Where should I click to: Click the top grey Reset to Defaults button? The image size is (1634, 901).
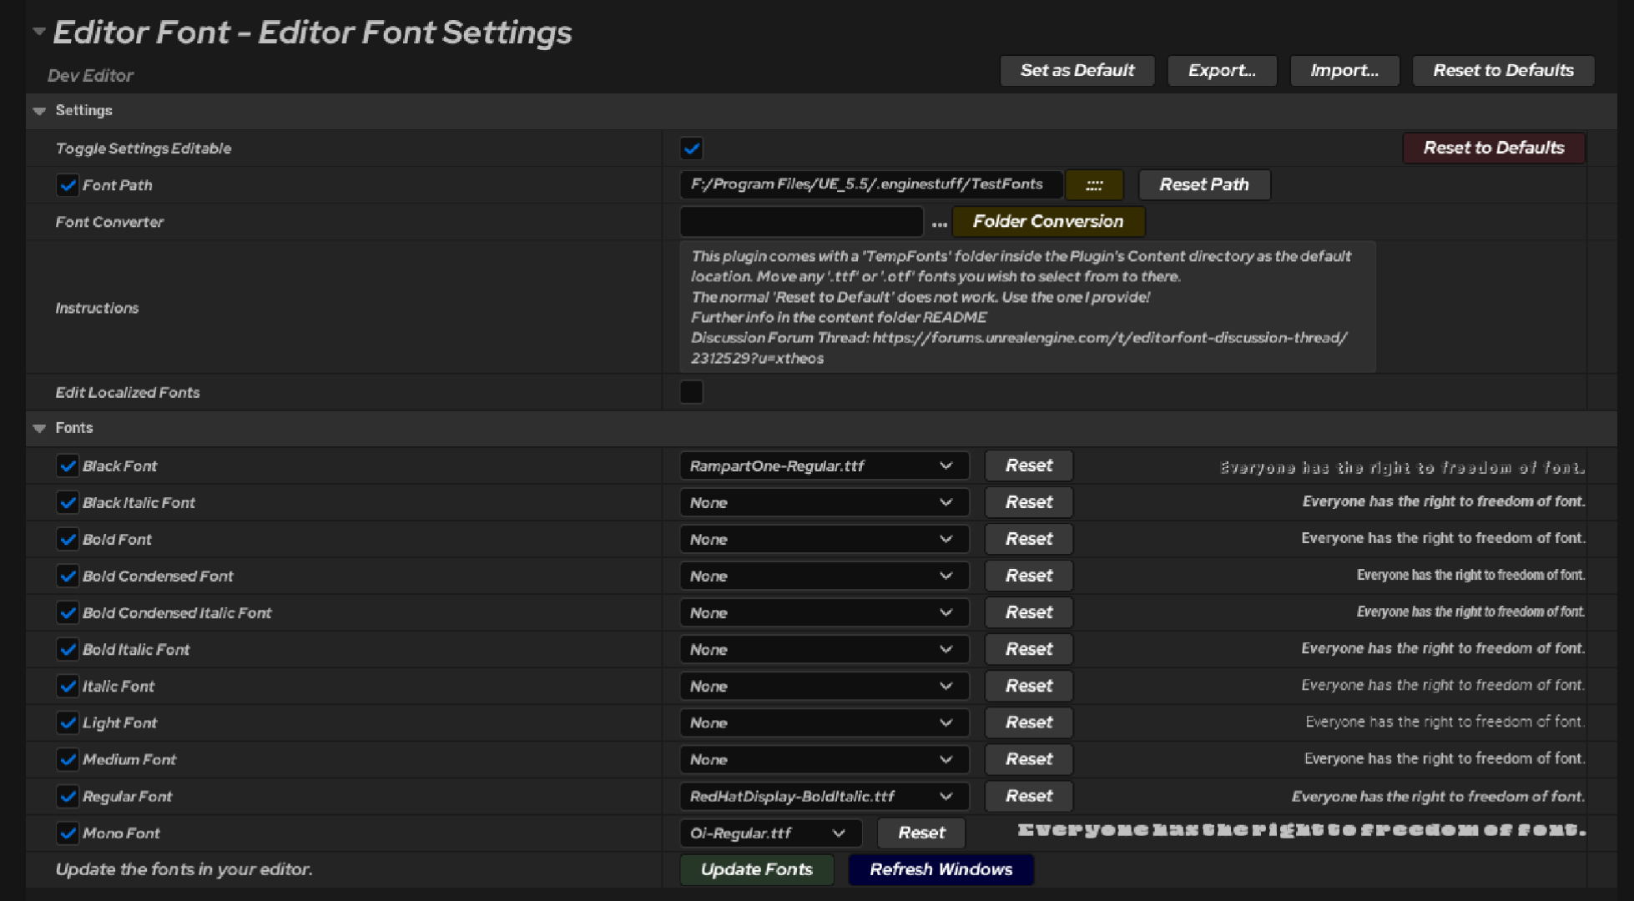point(1503,71)
